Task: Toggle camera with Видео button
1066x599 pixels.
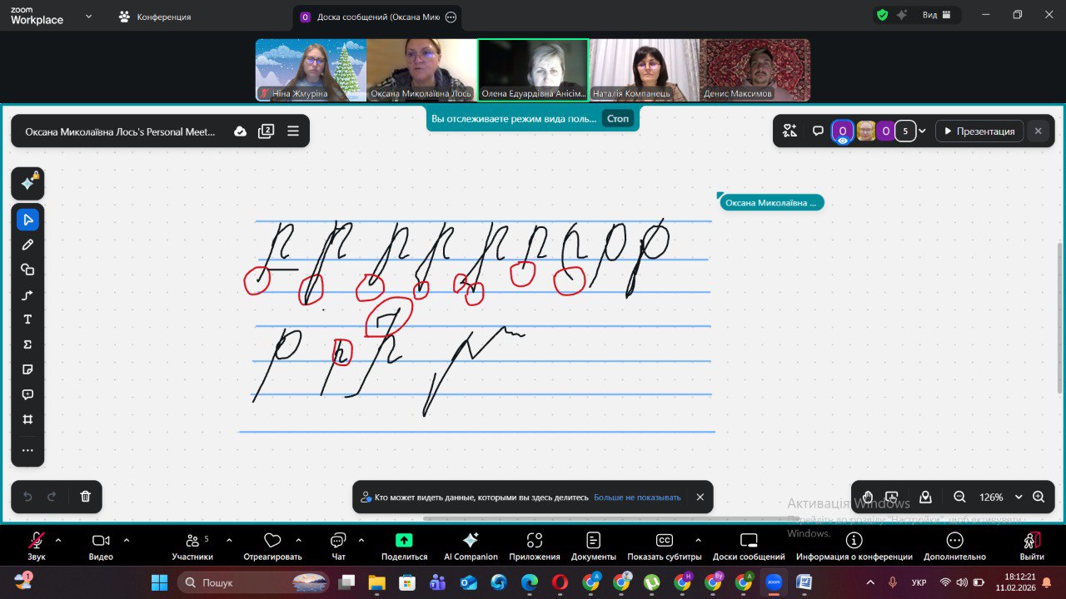Action: coord(101,545)
